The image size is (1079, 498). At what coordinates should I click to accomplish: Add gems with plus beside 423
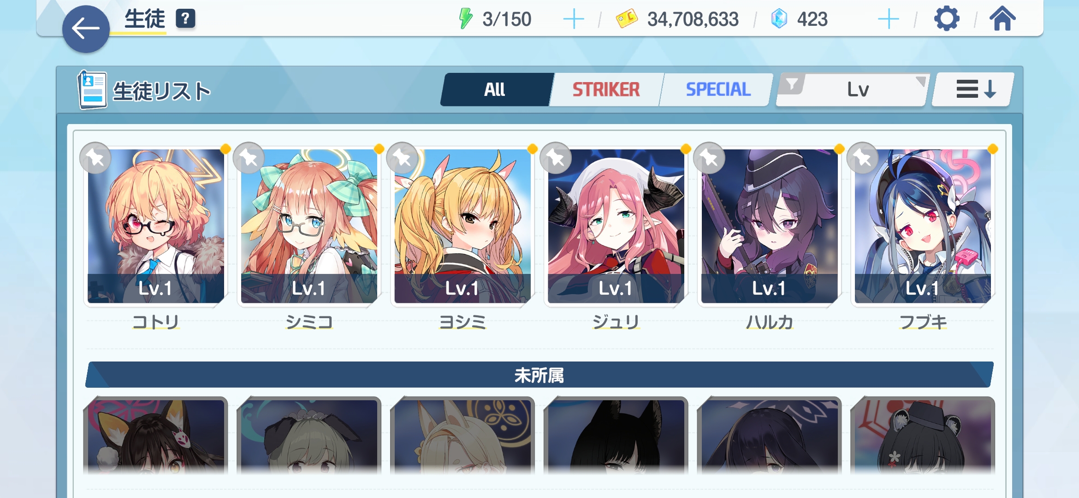(888, 19)
